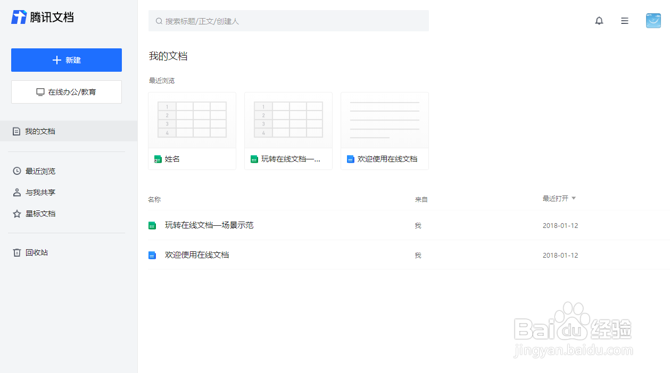Click the trash icon for 回收站
670x373 pixels.
pyautogui.click(x=17, y=252)
